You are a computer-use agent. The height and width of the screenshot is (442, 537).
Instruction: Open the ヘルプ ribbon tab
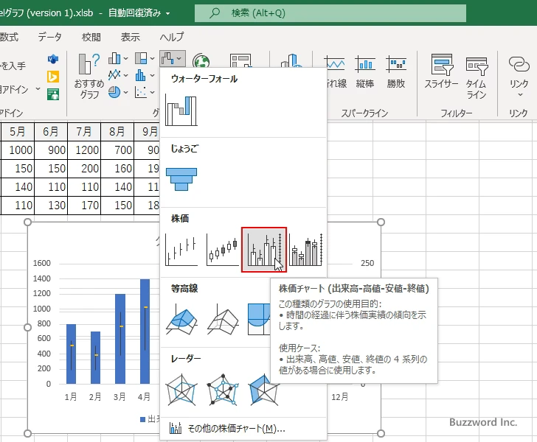[x=172, y=37]
